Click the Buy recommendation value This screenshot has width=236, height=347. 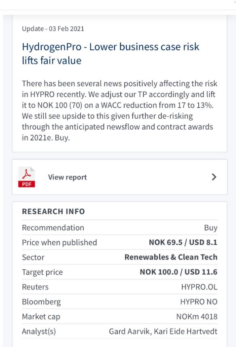(211, 228)
